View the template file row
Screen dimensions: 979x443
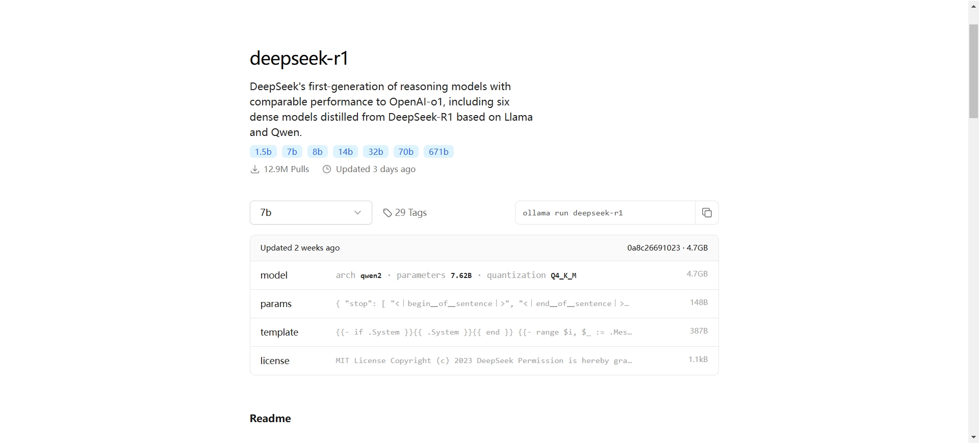pos(484,333)
